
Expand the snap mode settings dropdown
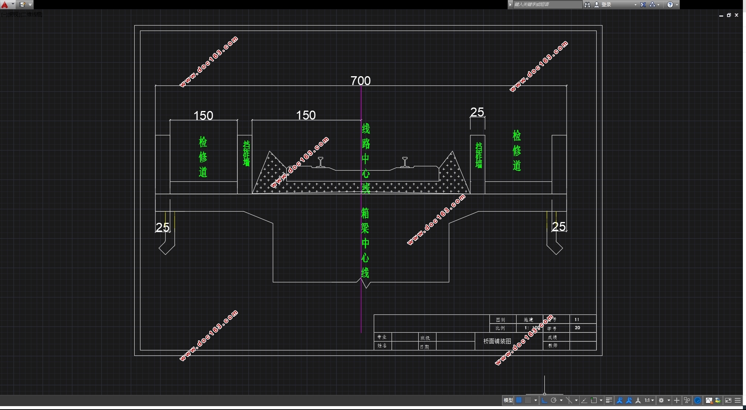point(536,400)
